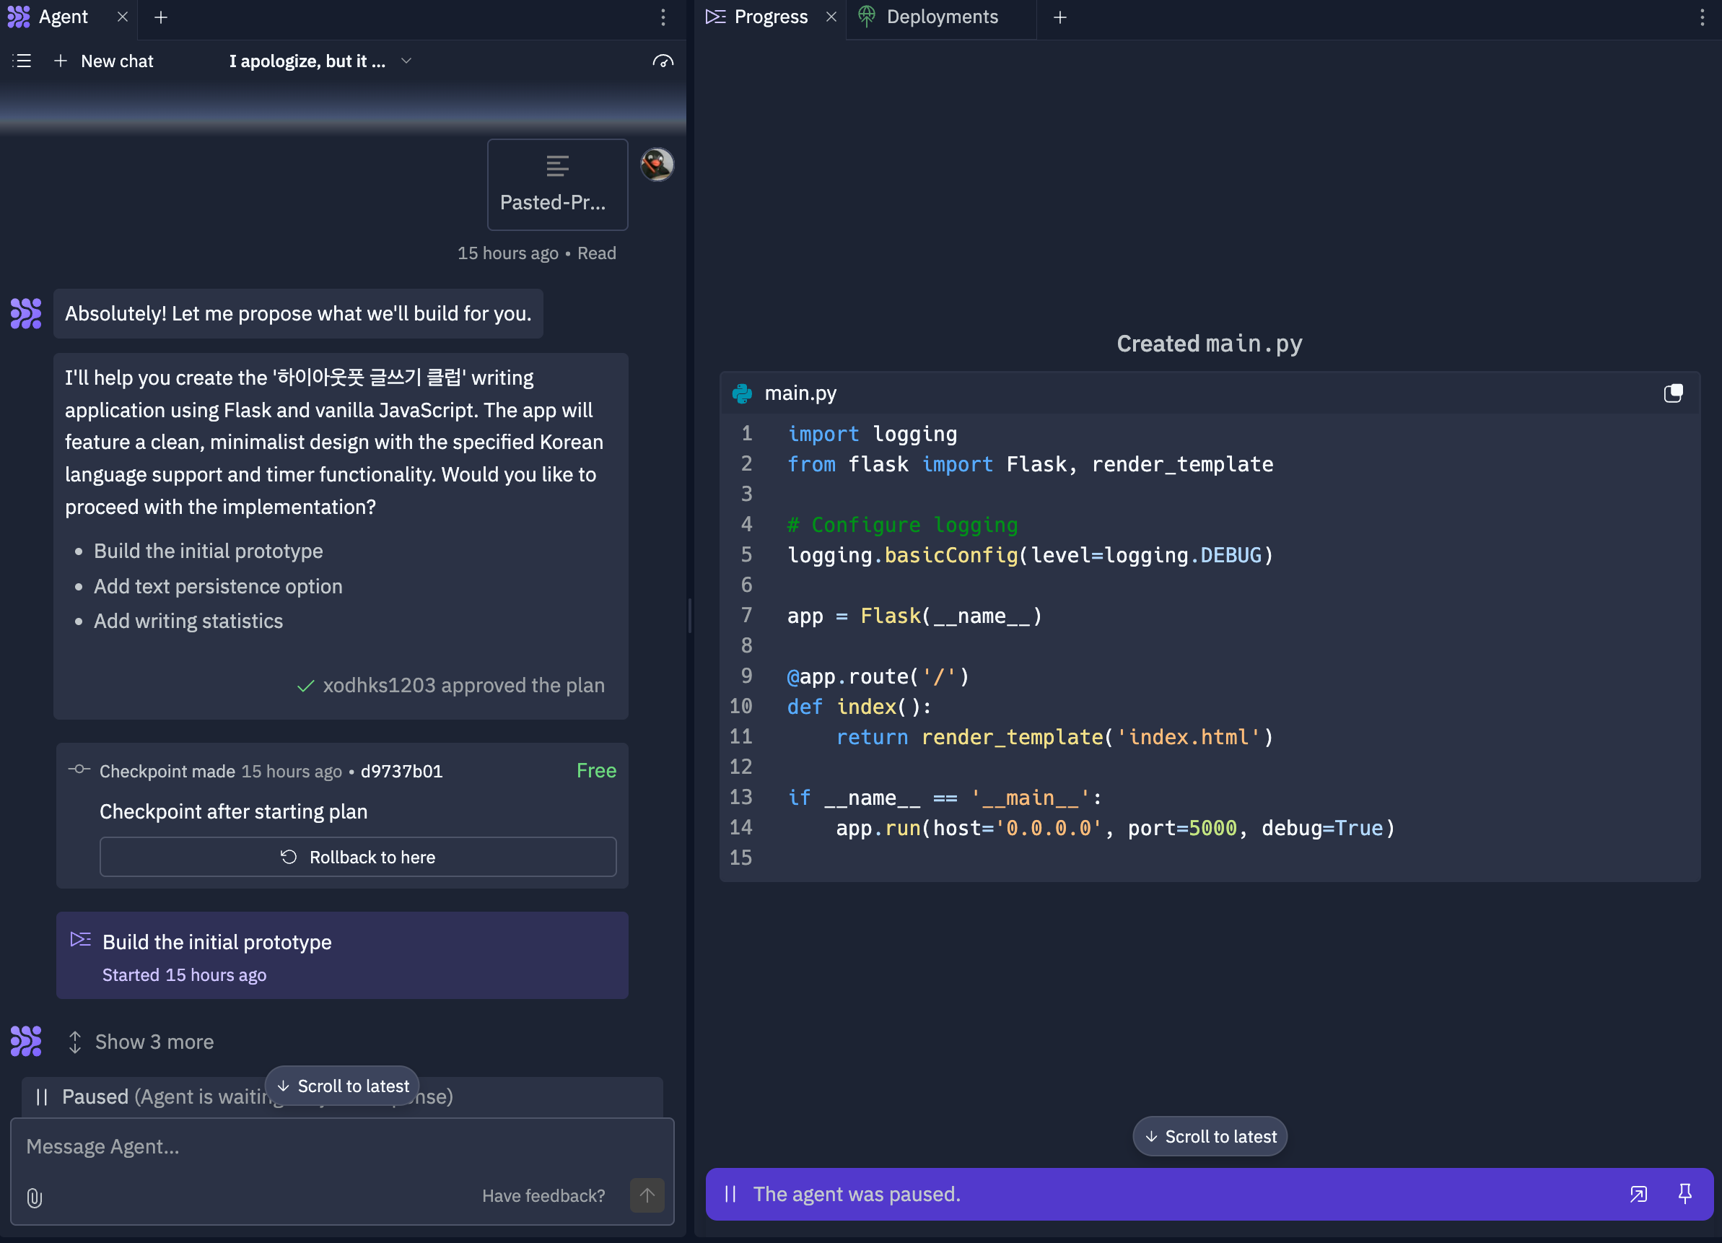The width and height of the screenshot is (1722, 1243).
Task: Open Agent pane three-dot options menu
Action: tap(663, 17)
